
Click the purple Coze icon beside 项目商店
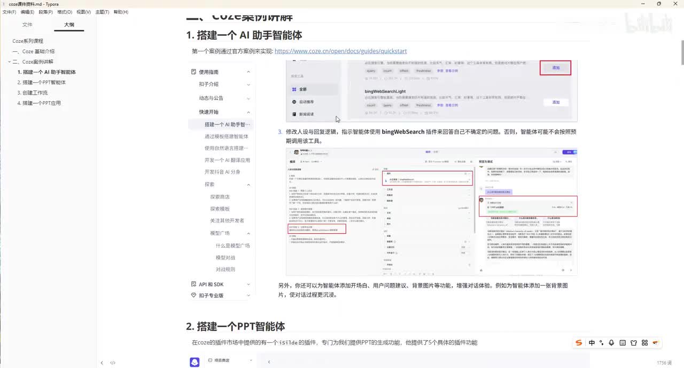[x=195, y=362]
